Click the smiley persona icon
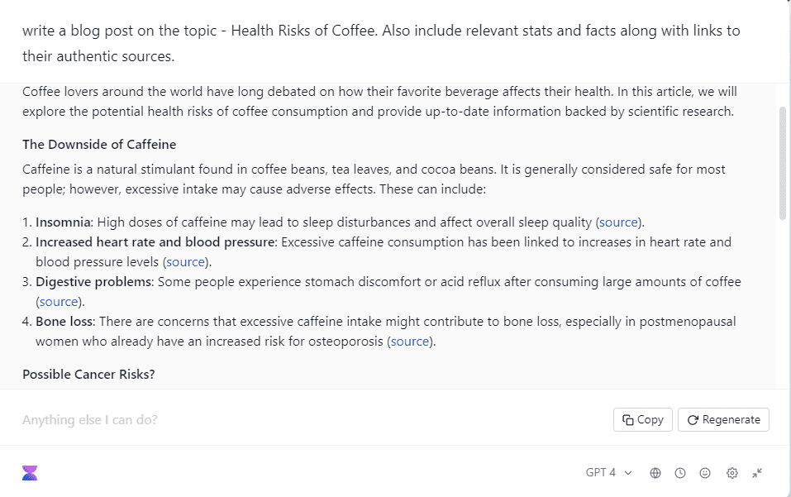 [x=705, y=473]
